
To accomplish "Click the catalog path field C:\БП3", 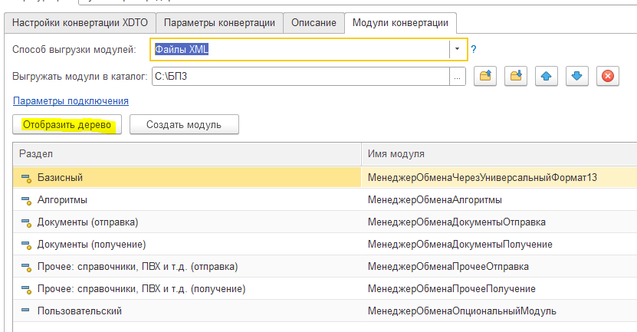I will click(299, 76).
